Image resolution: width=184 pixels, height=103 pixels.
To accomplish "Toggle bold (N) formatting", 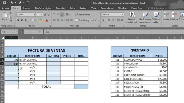I will coord(18,20).
